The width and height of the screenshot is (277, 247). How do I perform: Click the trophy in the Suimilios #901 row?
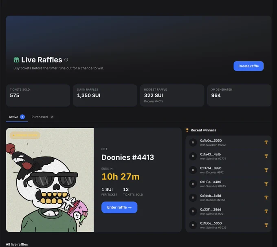[266, 211]
